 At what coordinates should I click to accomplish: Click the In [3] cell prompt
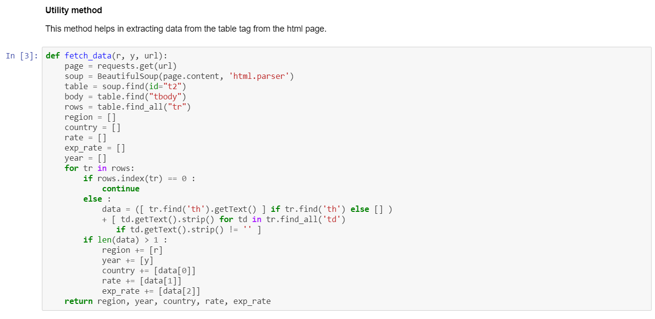click(22, 56)
